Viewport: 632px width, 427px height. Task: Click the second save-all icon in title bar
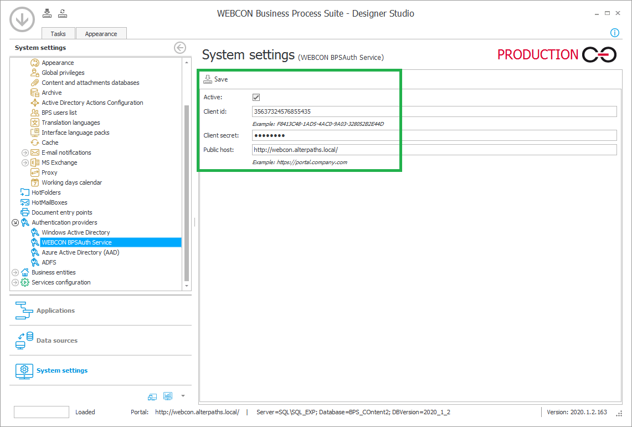pyautogui.click(x=63, y=13)
